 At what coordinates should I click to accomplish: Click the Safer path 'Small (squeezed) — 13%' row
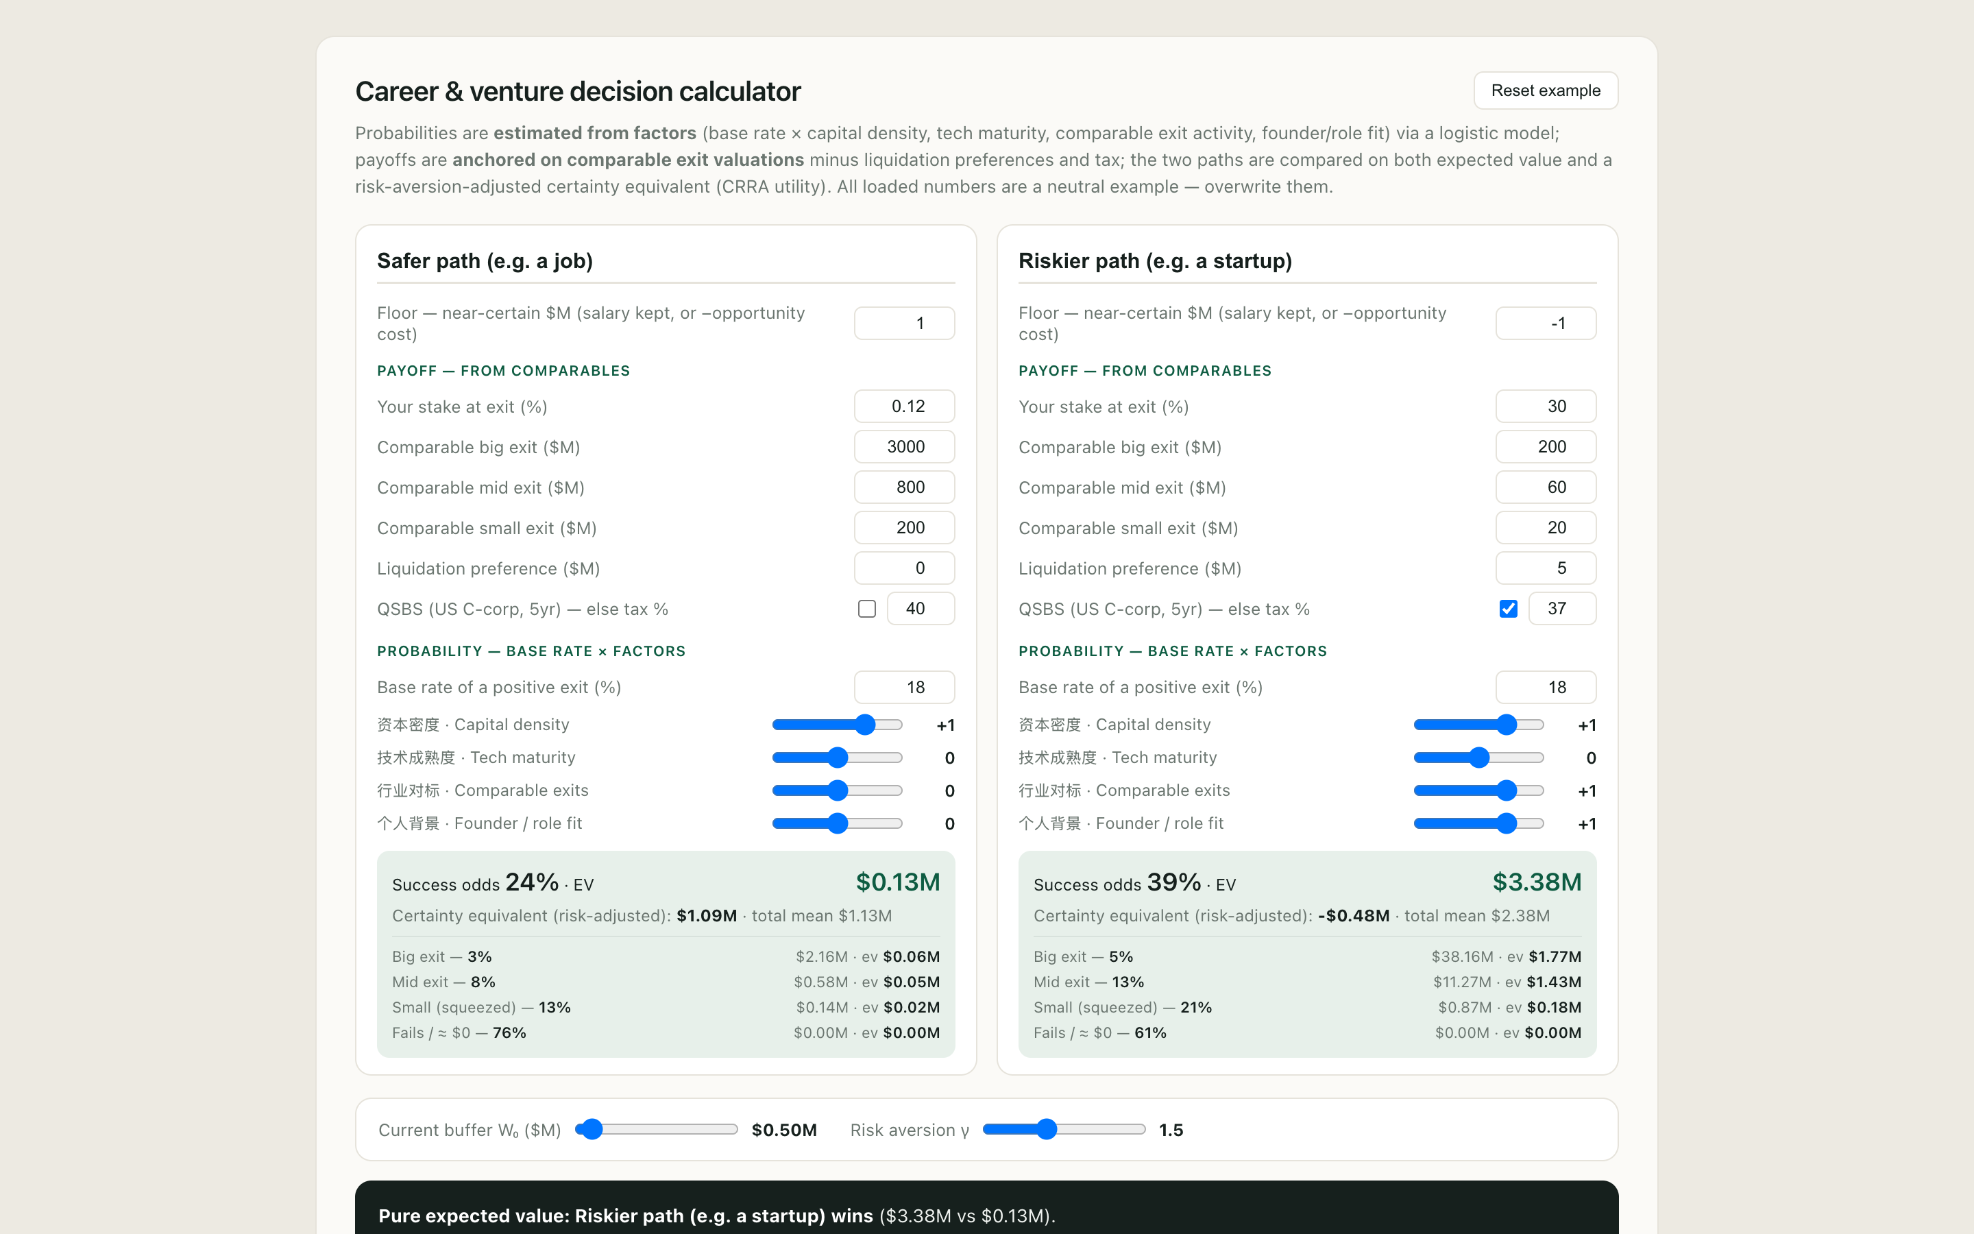pyautogui.click(x=666, y=1007)
